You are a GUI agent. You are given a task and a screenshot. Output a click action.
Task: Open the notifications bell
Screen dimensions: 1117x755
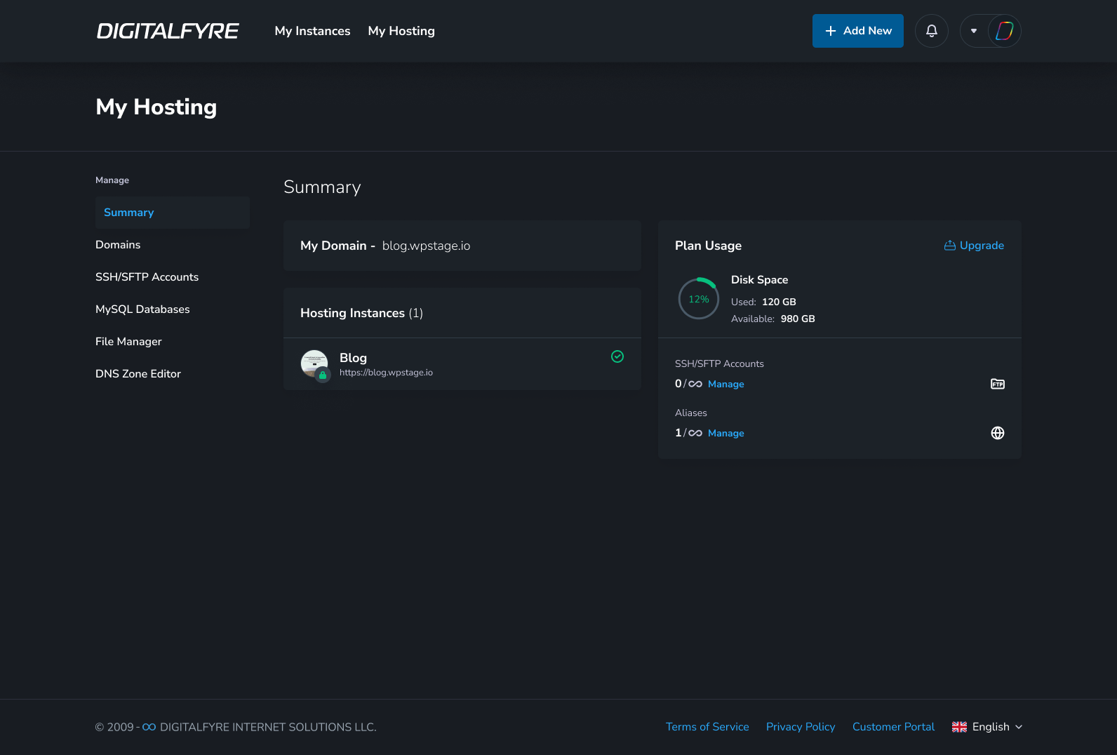(932, 31)
